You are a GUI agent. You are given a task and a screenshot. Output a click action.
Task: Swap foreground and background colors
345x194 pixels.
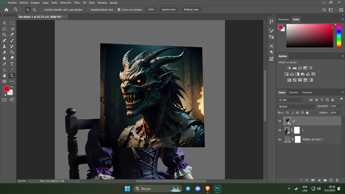pos(12,87)
